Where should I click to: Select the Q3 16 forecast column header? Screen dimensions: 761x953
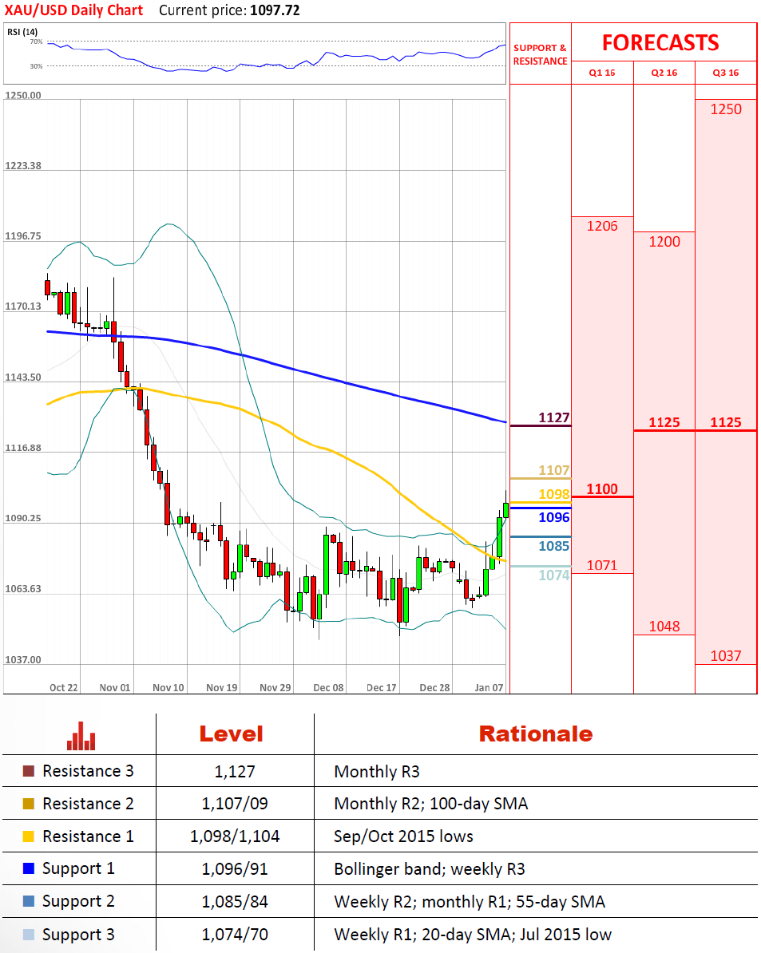(726, 73)
